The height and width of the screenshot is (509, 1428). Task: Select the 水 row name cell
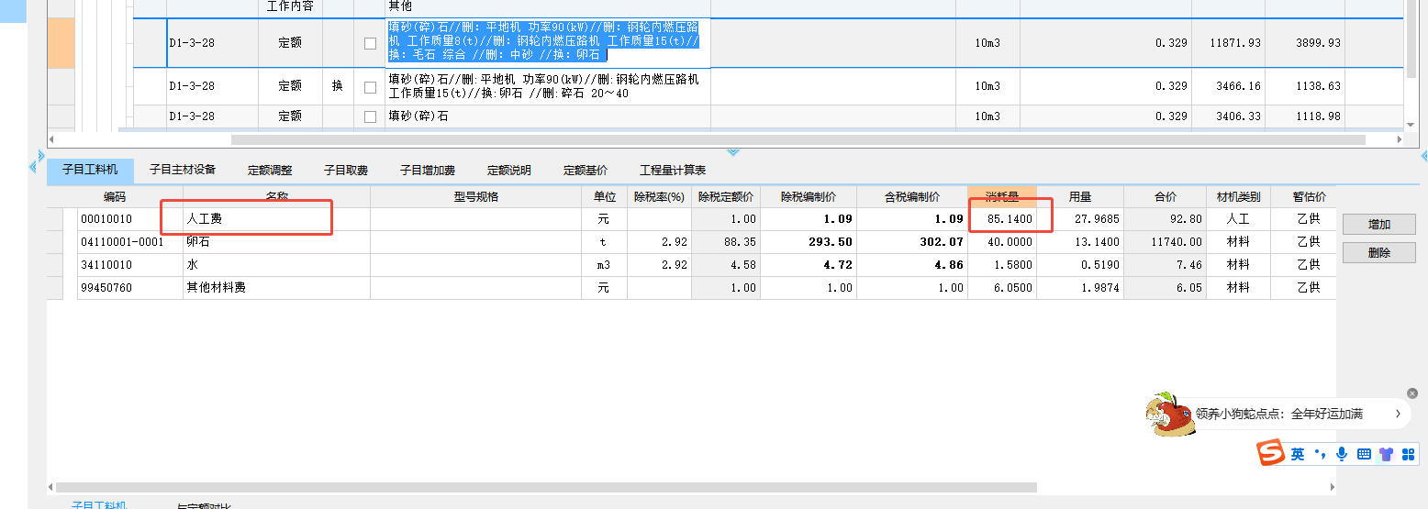[276, 265]
